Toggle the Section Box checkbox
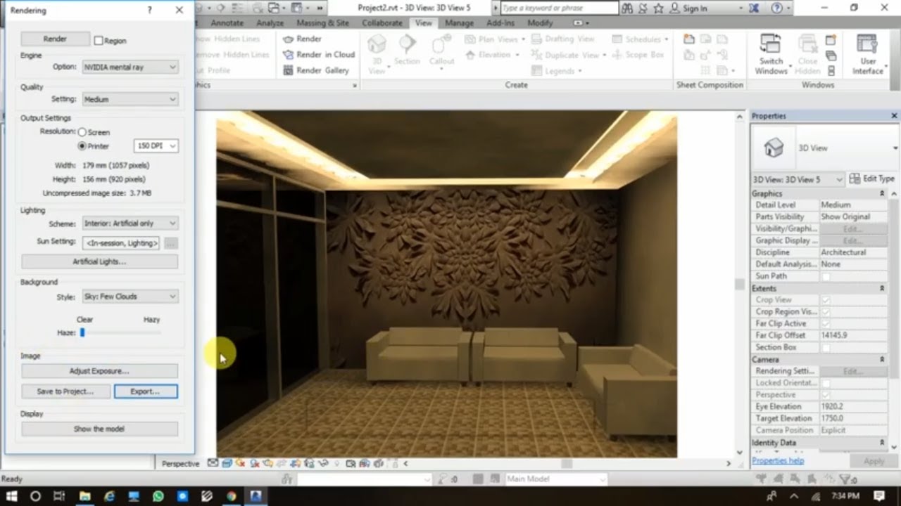Viewport: 901px width, 506px height. pyautogui.click(x=826, y=348)
